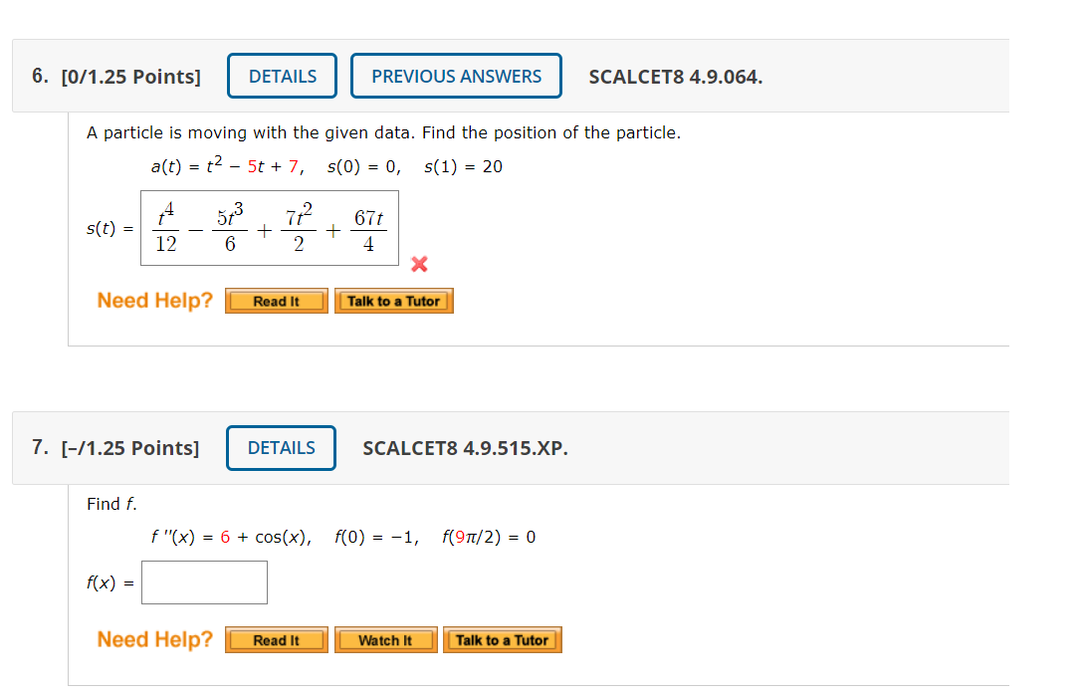Click the f(x) answer input field
The image size is (1083, 696).
pos(204,582)
